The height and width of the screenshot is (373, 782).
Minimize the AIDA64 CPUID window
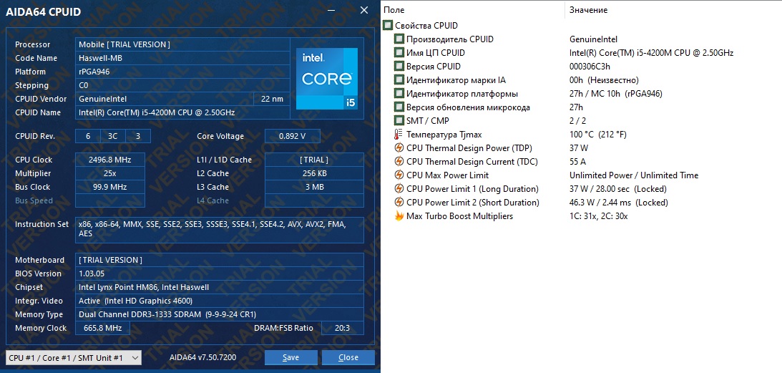(331, 11)
